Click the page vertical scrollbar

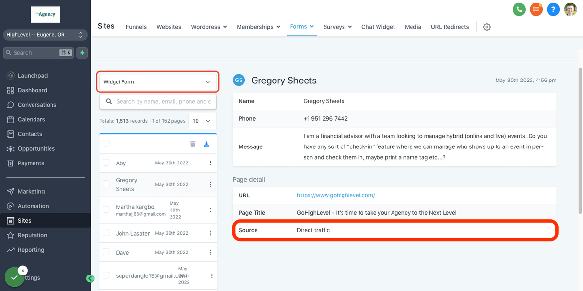pyautogui.click(x=580, y=141)
